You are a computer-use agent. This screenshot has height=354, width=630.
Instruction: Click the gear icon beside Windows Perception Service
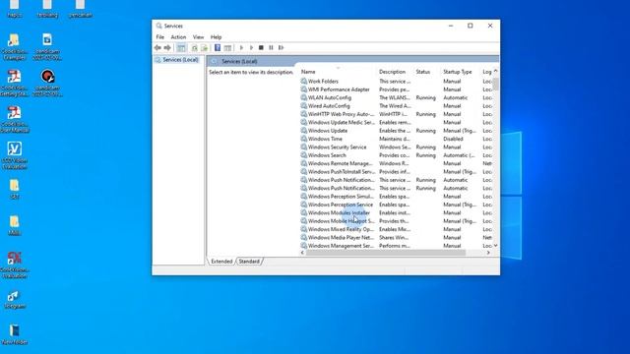[304, 205]
